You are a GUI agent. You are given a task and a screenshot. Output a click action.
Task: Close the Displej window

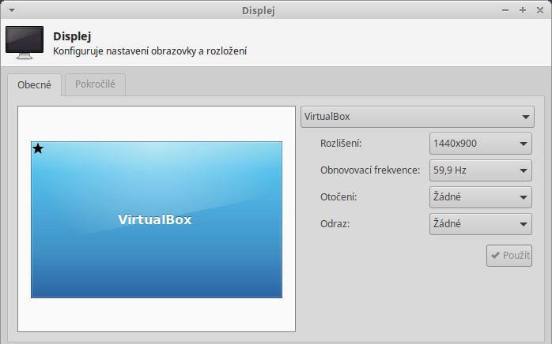540,10
